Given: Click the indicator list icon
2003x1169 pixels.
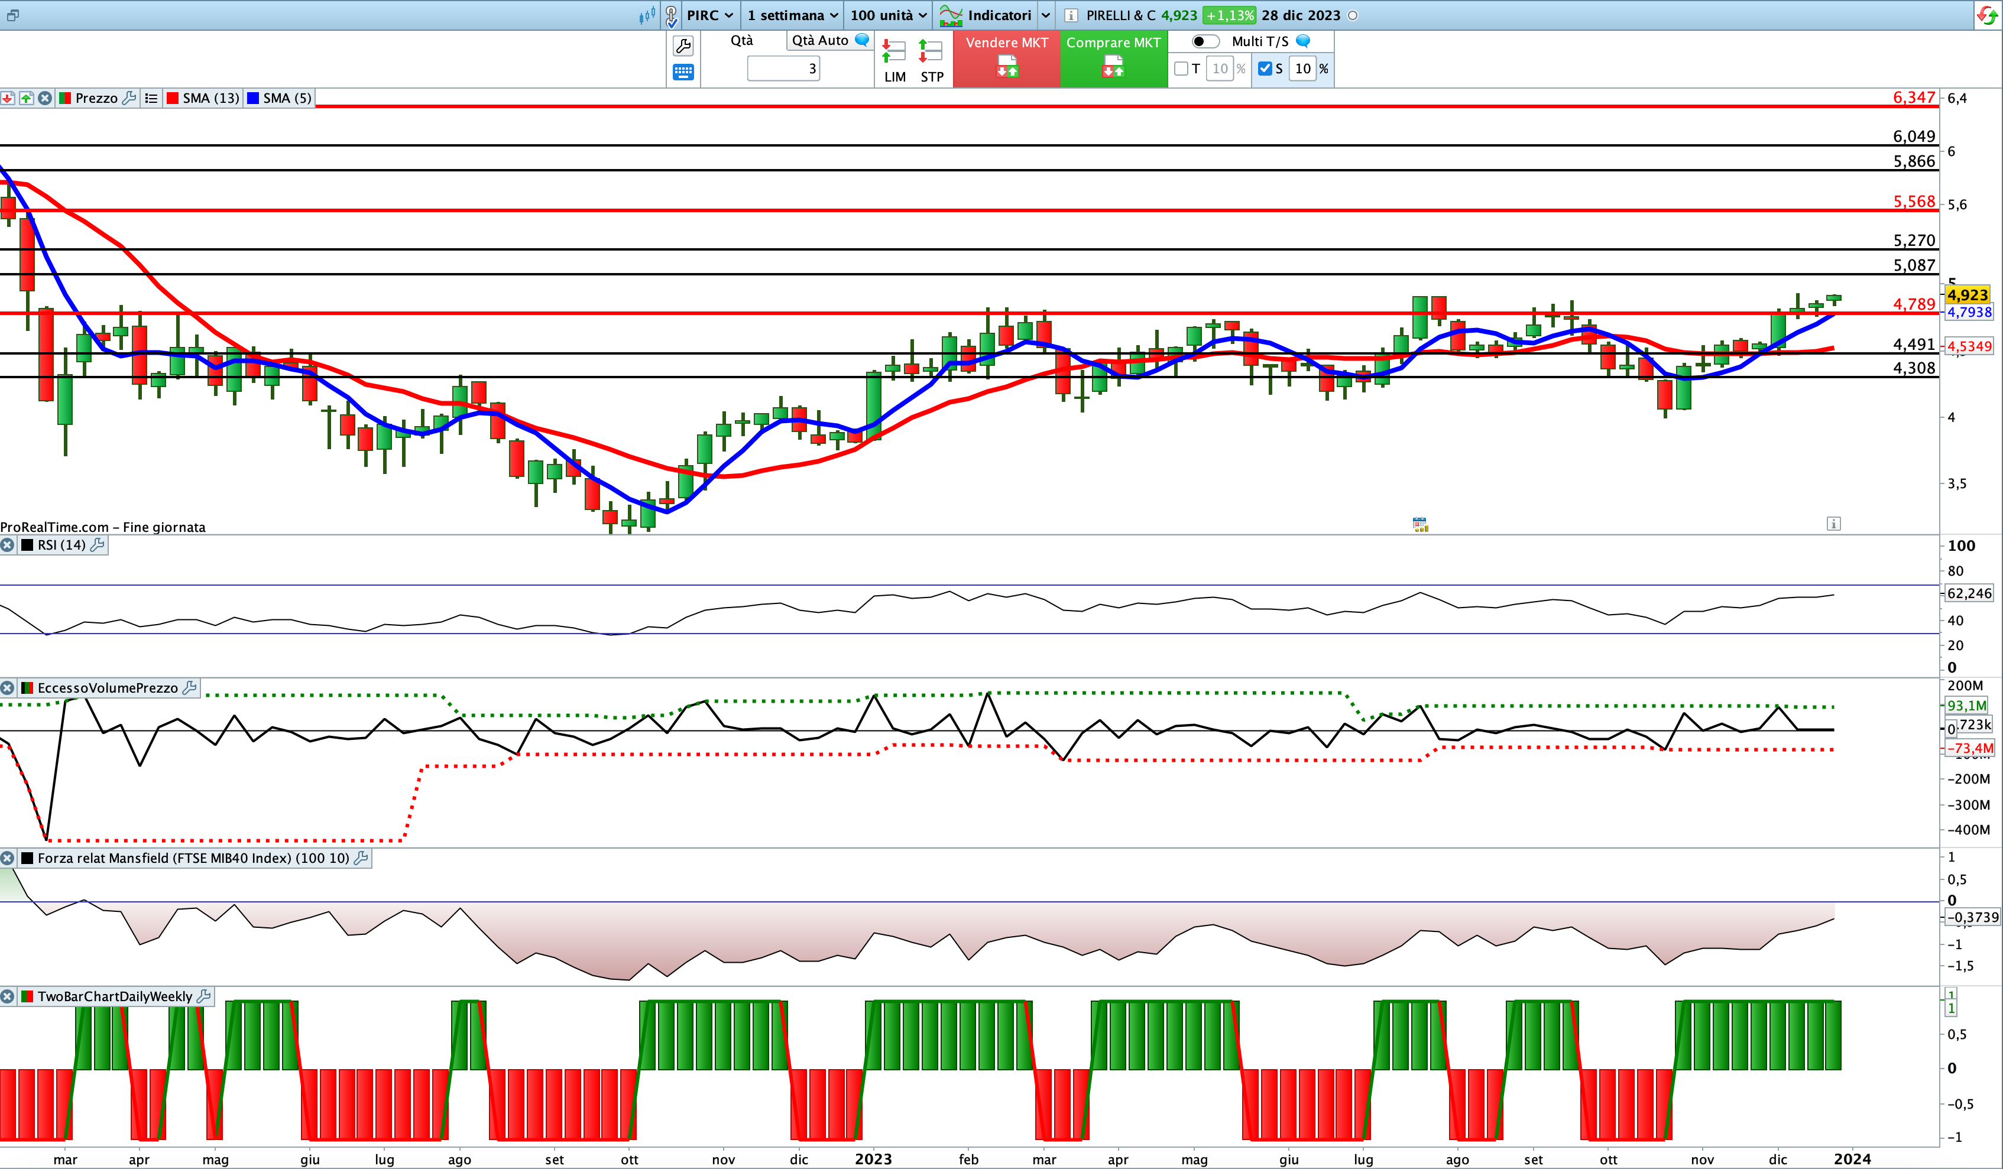Looking at the screenshot, I should [151, 98].
